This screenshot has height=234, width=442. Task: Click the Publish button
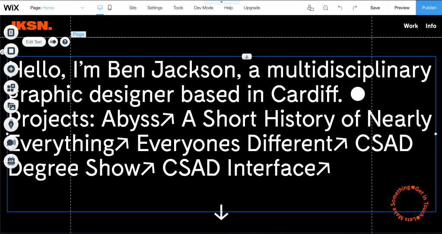(x=429, y=8)
